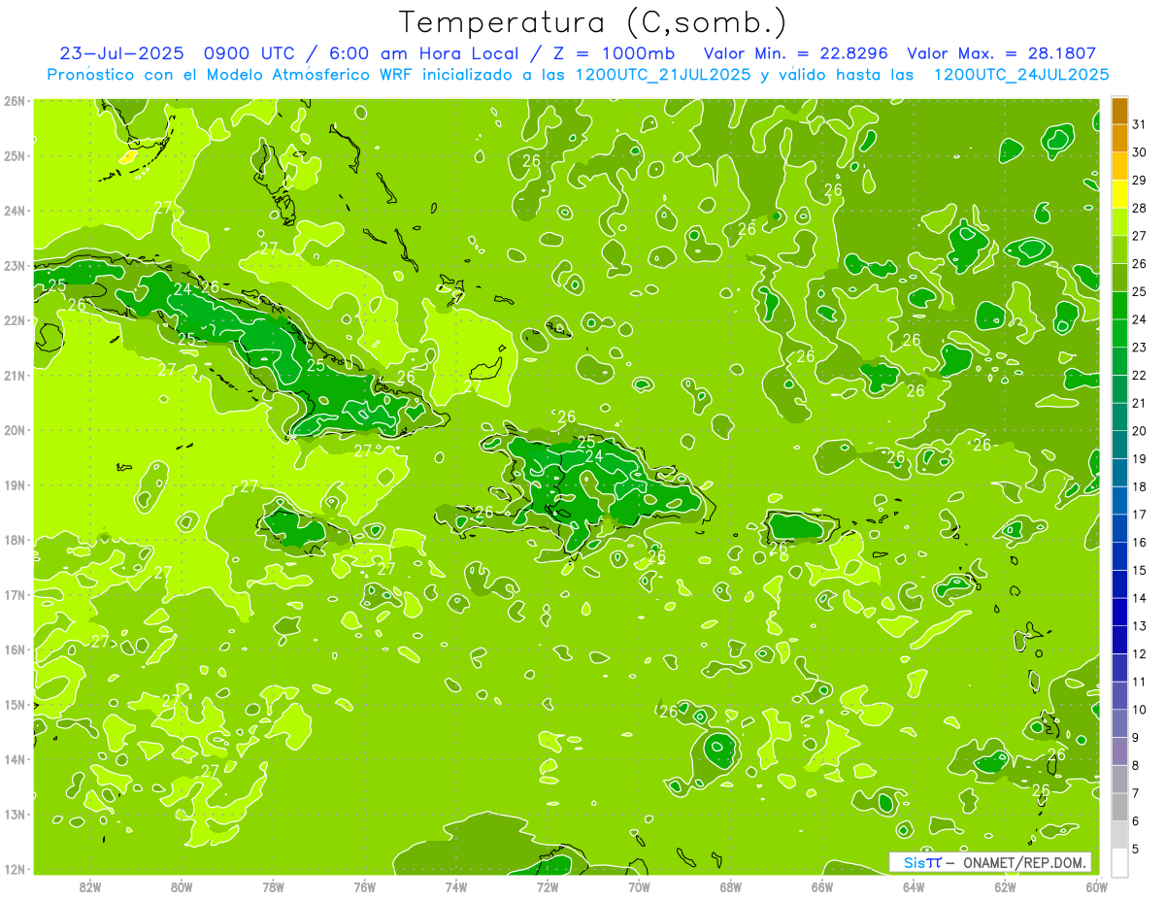Click the 23N latitude label

click(14, 265)
